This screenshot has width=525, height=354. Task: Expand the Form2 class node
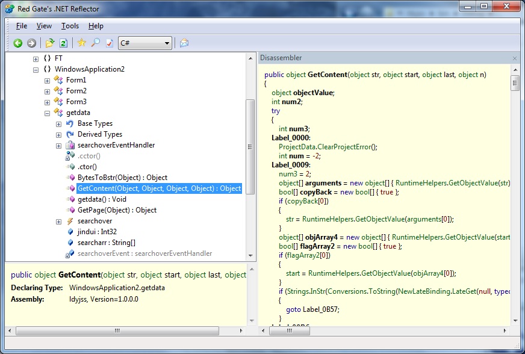click(x=47, y=92)
